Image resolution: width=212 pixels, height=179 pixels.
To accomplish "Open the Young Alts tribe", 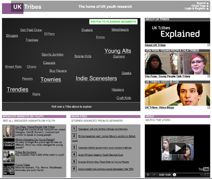I will pos(118,51).
